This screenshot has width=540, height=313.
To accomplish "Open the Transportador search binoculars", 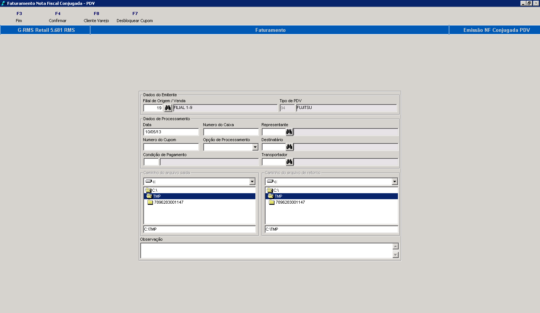I will click(x=289, y=162).
